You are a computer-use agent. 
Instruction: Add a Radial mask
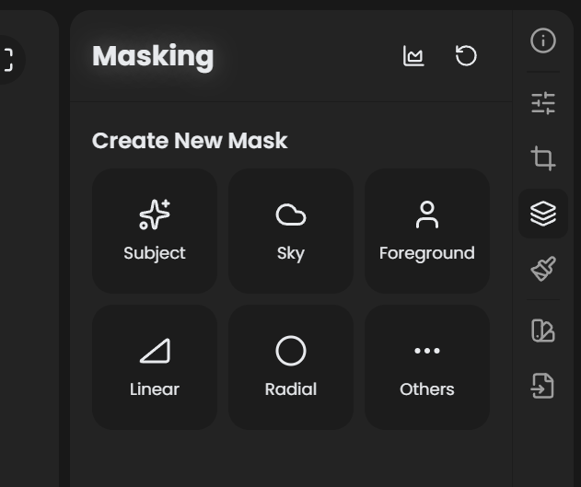[291, 366]
